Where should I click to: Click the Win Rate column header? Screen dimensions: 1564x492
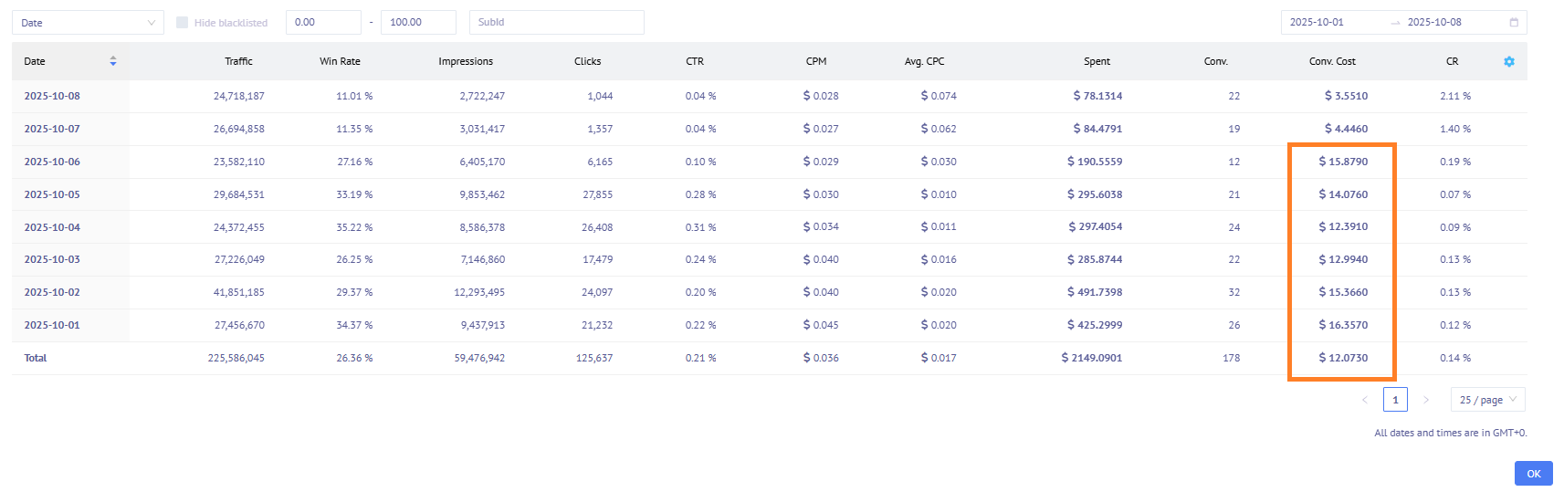tap(340, 61)
